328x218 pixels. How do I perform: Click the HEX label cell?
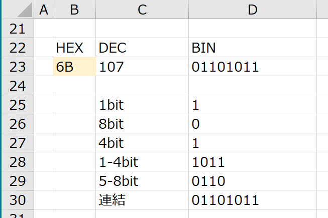(x=74, y=48)
